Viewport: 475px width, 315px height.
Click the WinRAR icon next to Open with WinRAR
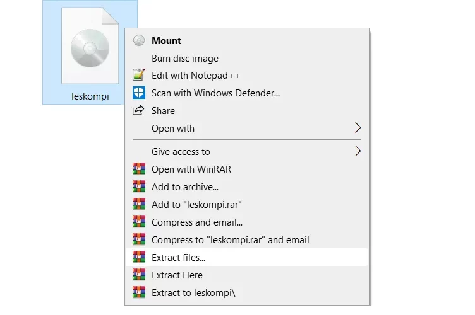click(139, 169)
